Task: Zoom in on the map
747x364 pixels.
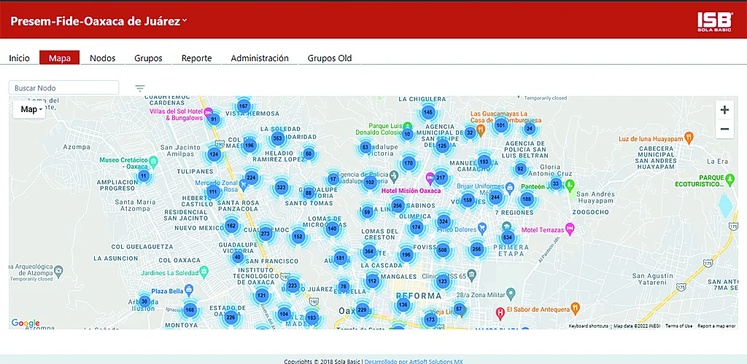Action: pyautogui.click(x=724, y=110)
